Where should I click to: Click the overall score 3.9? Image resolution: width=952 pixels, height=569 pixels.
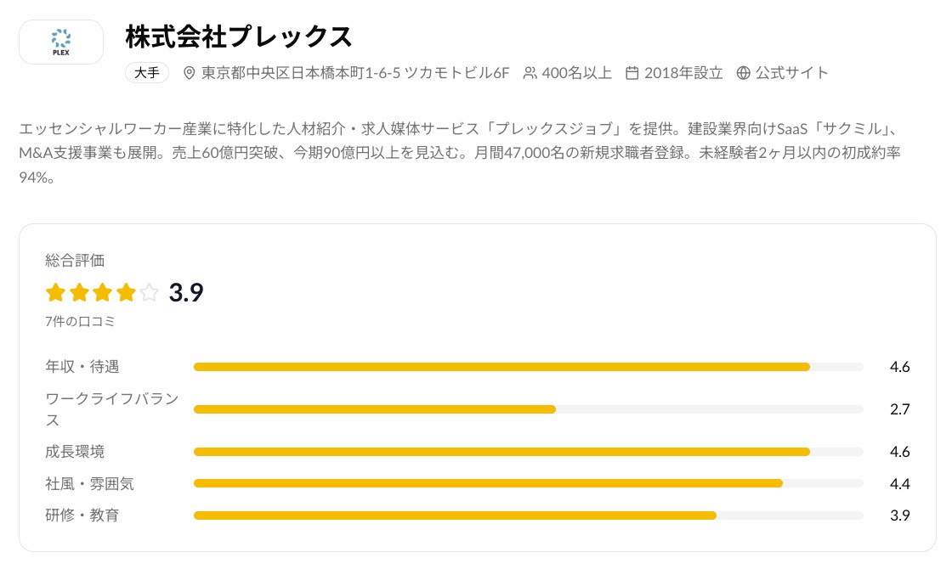[186, 292]
